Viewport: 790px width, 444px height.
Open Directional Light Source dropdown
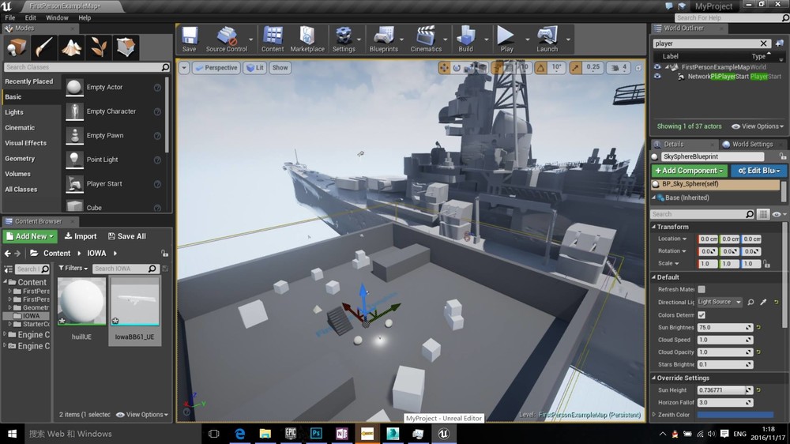pyautogui.click(x=720, y=302)
